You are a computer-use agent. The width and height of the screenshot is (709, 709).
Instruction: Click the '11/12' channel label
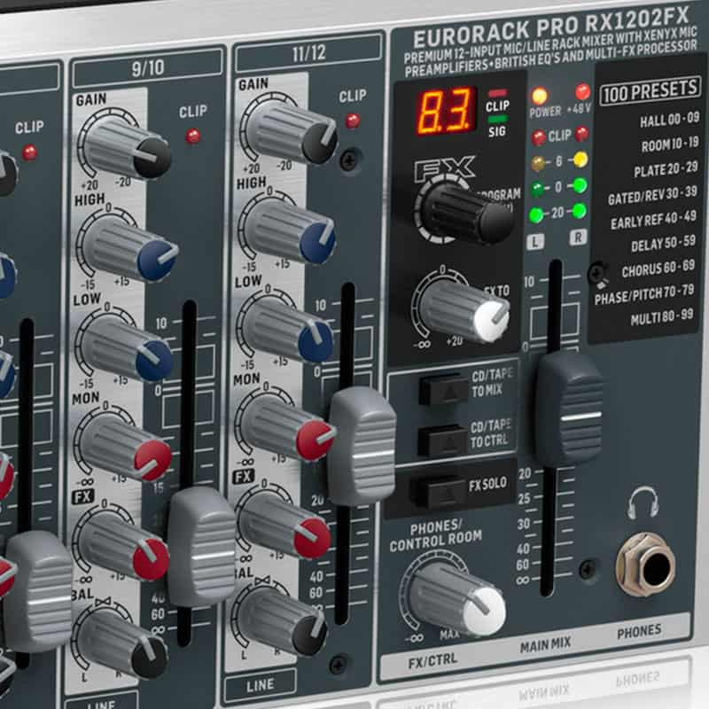click(308, 53)
